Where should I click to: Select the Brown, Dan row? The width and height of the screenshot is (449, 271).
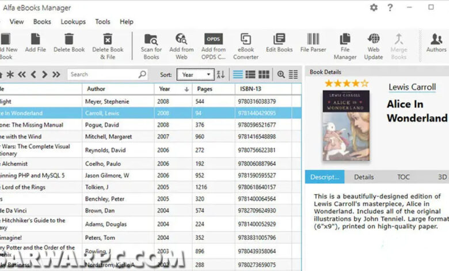(151, 210)
